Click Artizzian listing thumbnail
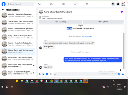This screenshot has width=128, height=95. (x=4, y=15)
